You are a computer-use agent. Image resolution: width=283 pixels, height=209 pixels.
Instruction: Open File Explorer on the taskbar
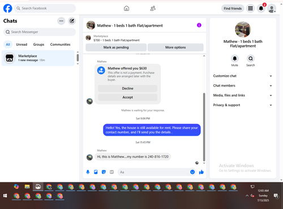27,187
